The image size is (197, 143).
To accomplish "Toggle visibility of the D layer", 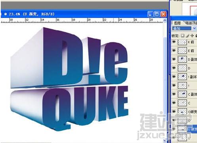I will tap(174, 68).
